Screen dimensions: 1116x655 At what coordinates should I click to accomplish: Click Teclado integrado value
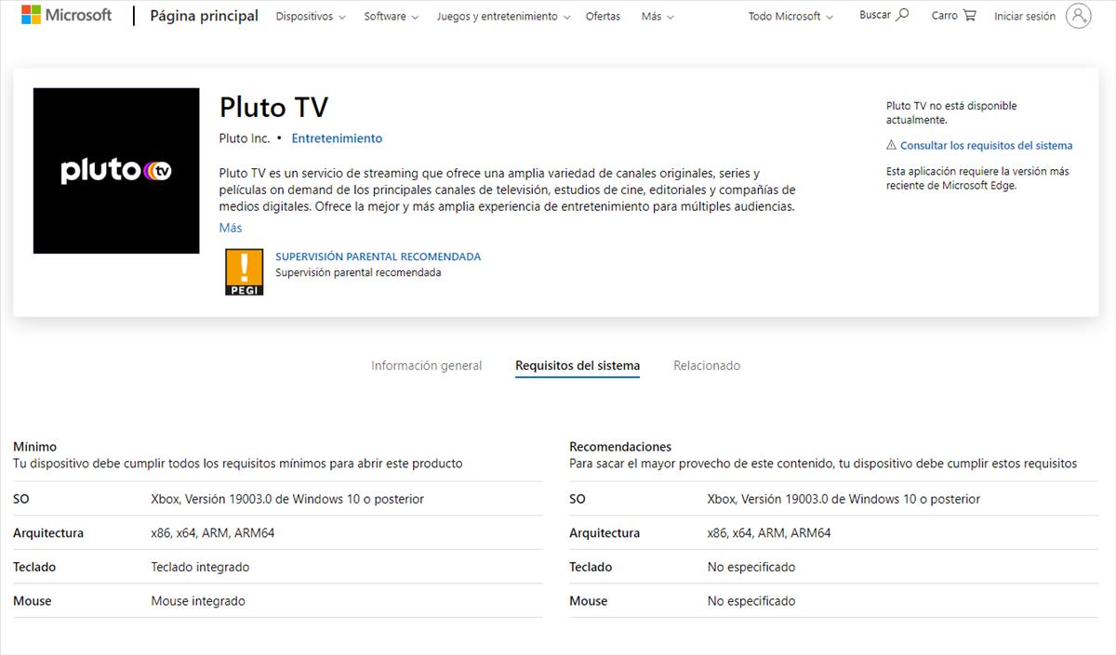tap(201, 567)
